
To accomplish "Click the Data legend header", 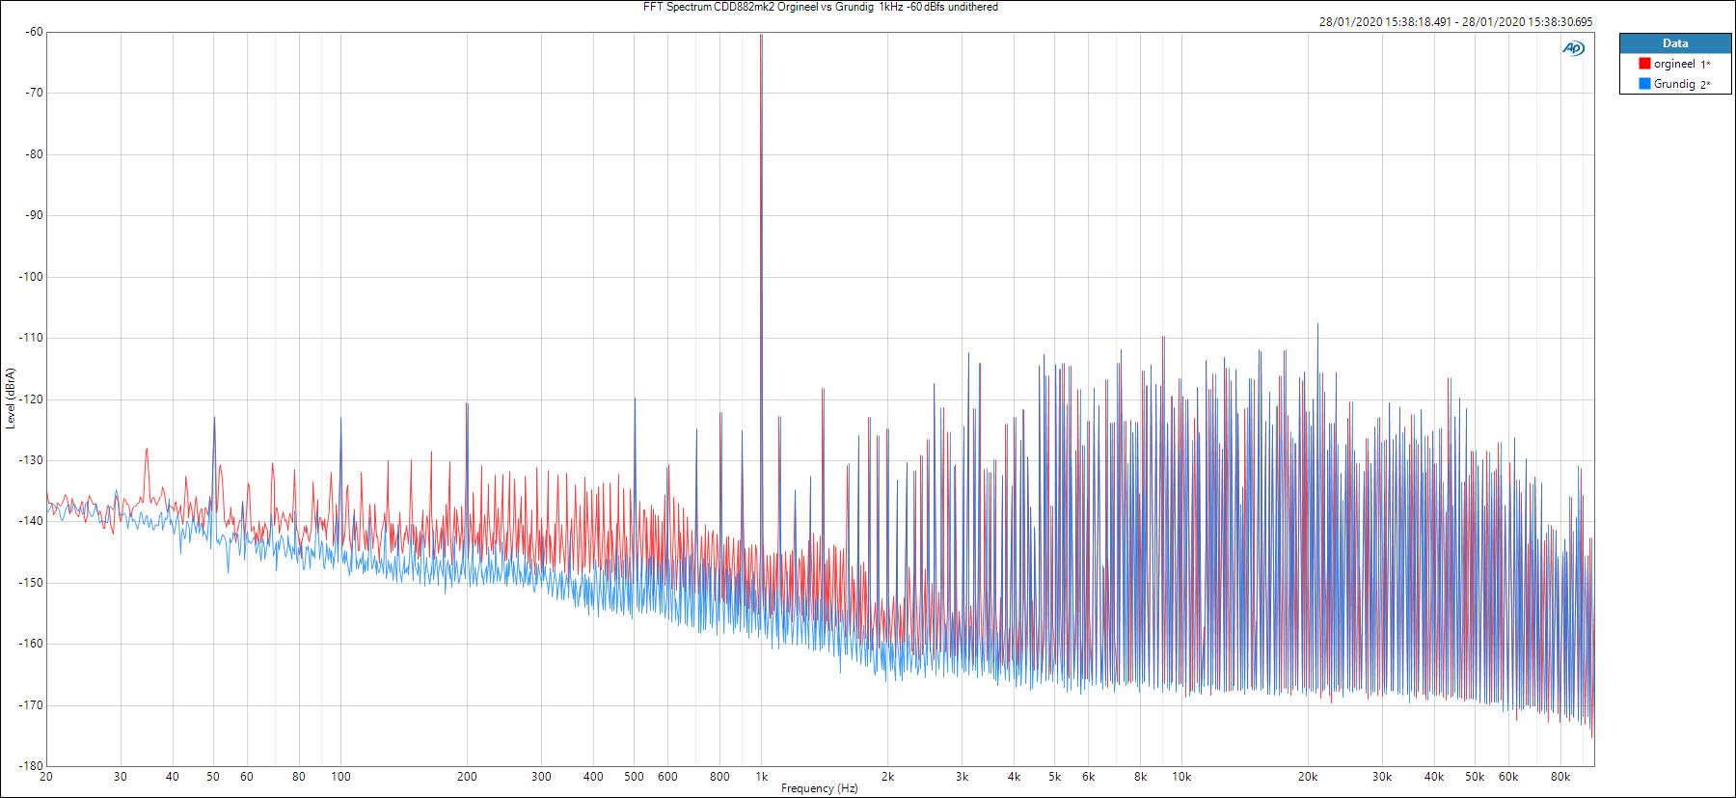I will tap(1675, 43).
